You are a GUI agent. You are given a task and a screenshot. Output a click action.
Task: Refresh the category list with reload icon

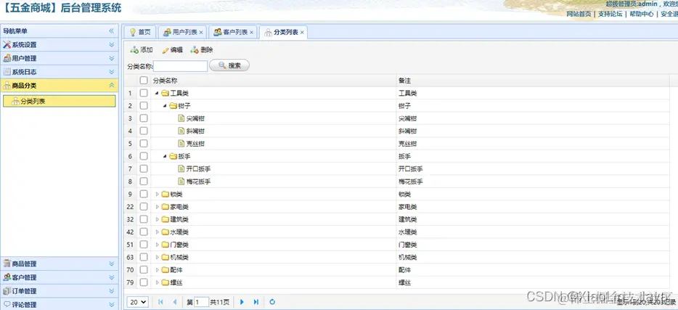click(272, 302)
